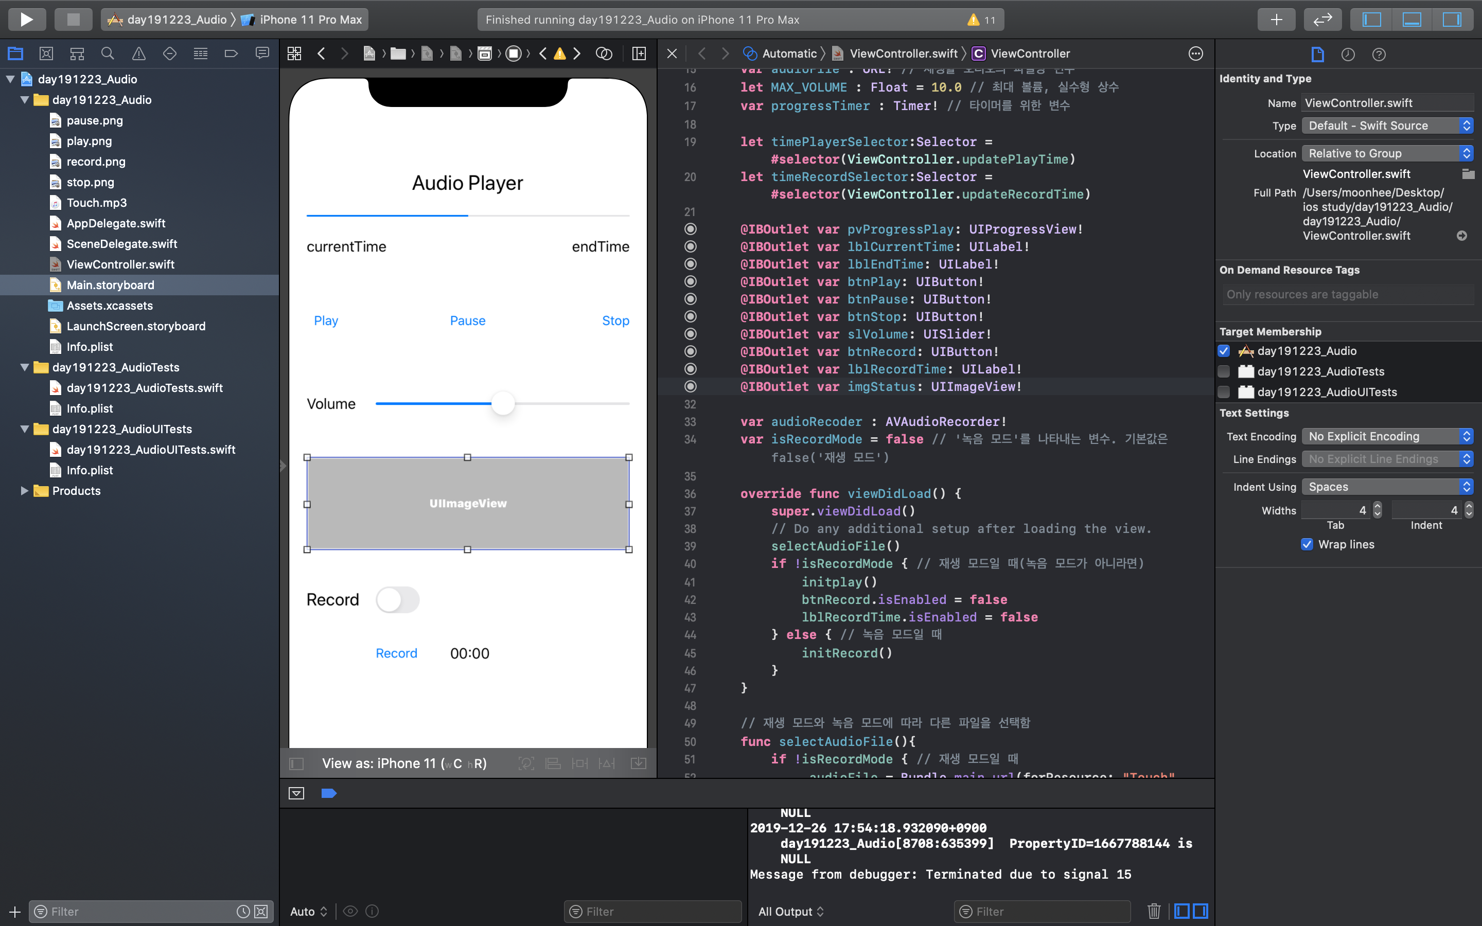The image size is (1482, 926).
Task: Open the Indent Using Spaces dropdown
Action: pos(1387,487)
